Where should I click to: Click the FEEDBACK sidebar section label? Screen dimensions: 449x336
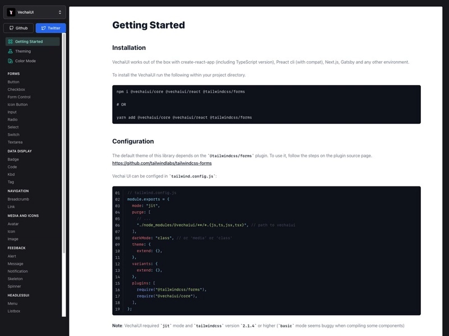pyautogui.click(x=16, y=248)
